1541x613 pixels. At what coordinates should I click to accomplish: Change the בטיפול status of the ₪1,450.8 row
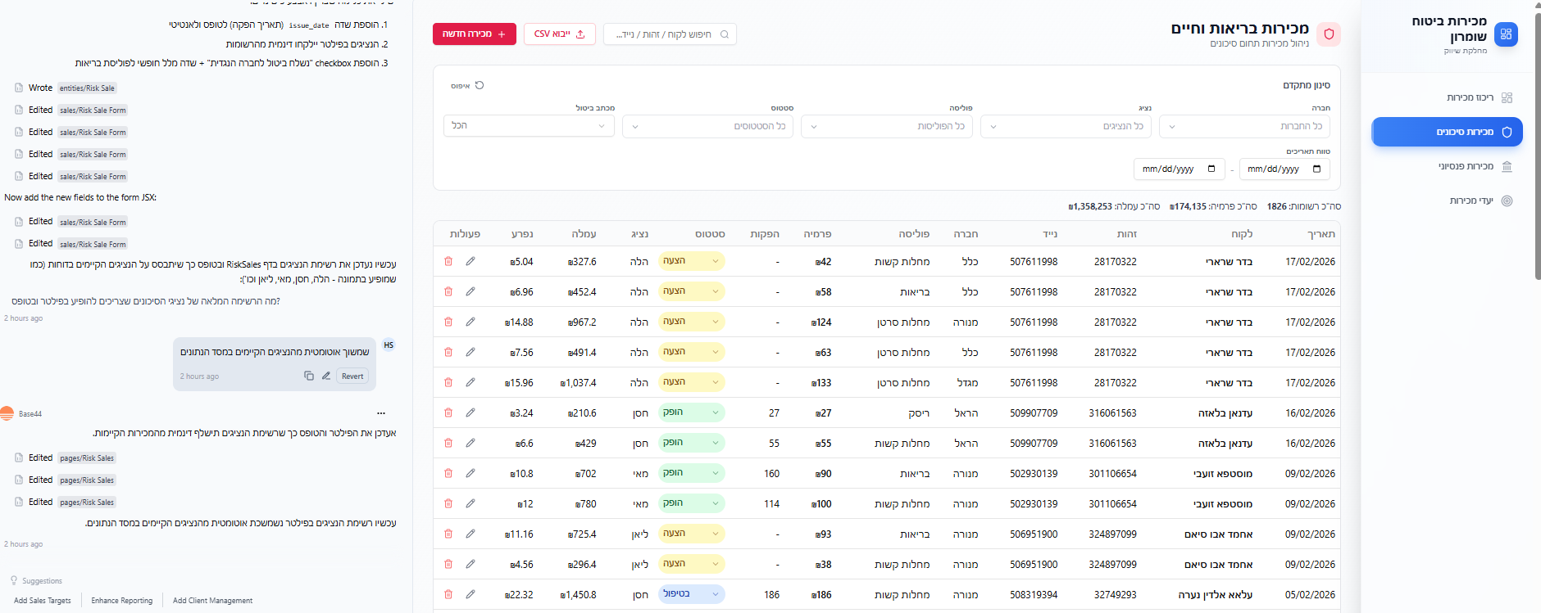(692, 594)
